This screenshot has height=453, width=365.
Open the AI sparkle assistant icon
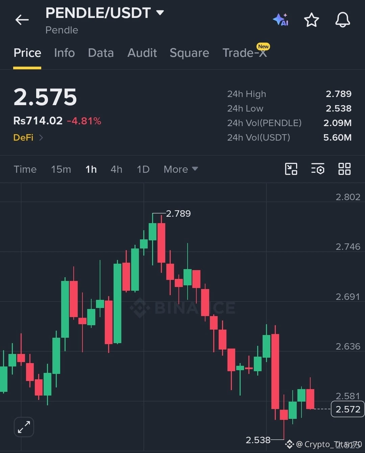tap(281, 20)
